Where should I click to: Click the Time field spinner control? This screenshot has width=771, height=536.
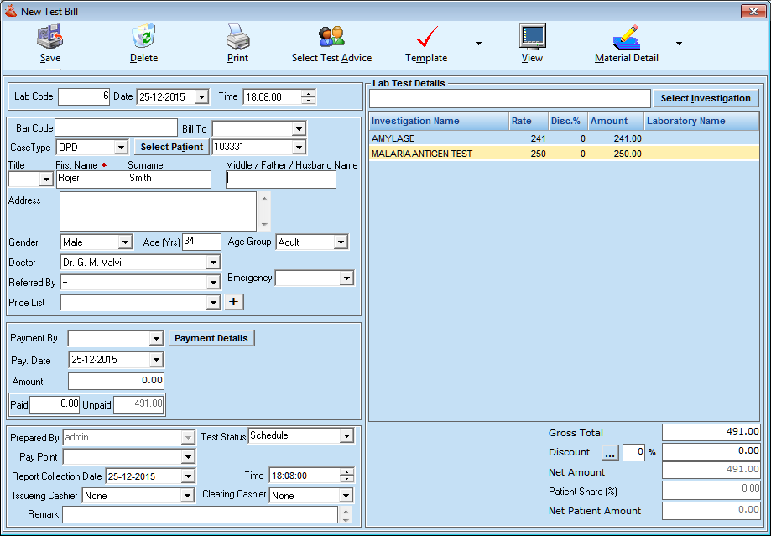309,96
